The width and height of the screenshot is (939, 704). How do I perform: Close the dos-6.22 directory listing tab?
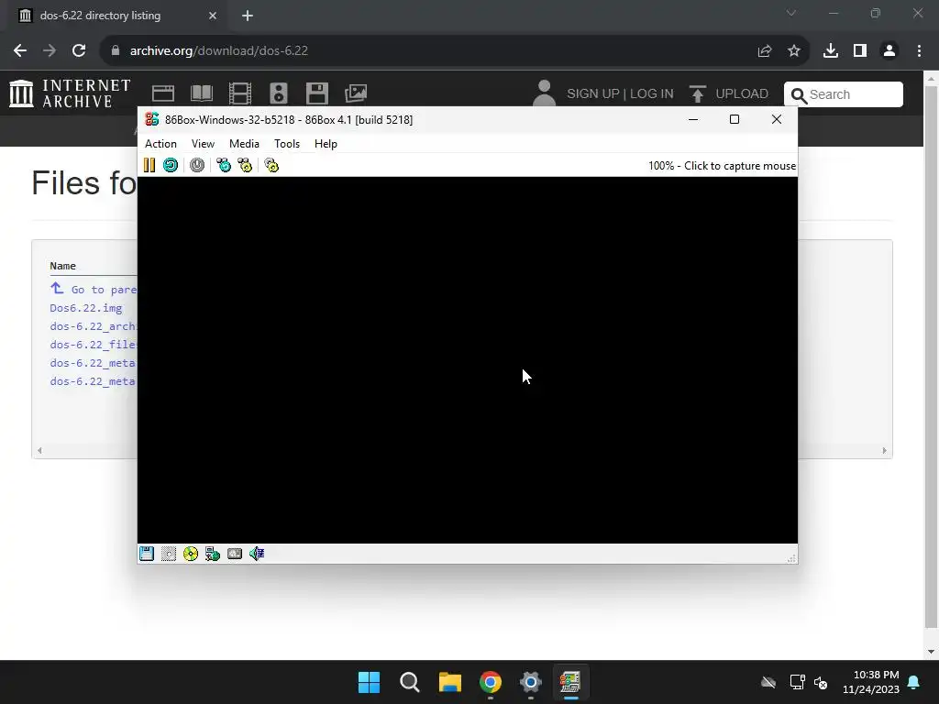[x=213, y=16]
